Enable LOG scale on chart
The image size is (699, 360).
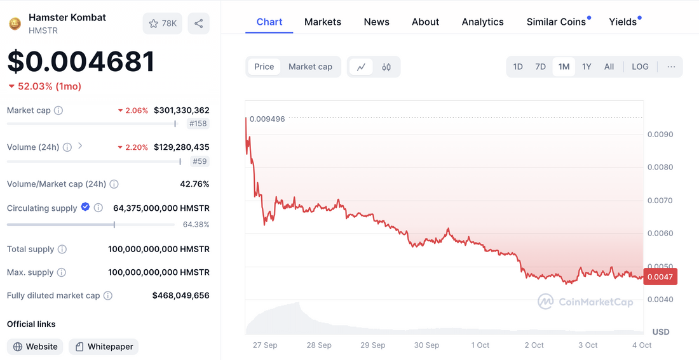click(x=640, y=67)
